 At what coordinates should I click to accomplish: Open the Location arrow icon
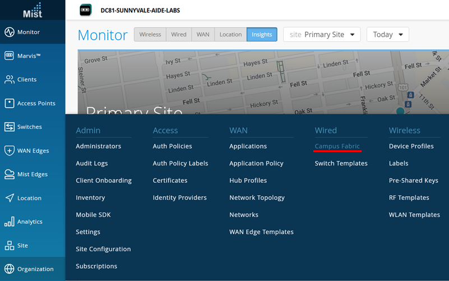[x=10, y=198]
